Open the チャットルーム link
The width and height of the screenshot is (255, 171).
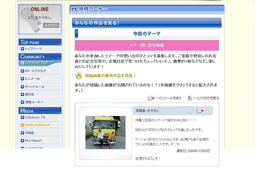pos(35,87)
